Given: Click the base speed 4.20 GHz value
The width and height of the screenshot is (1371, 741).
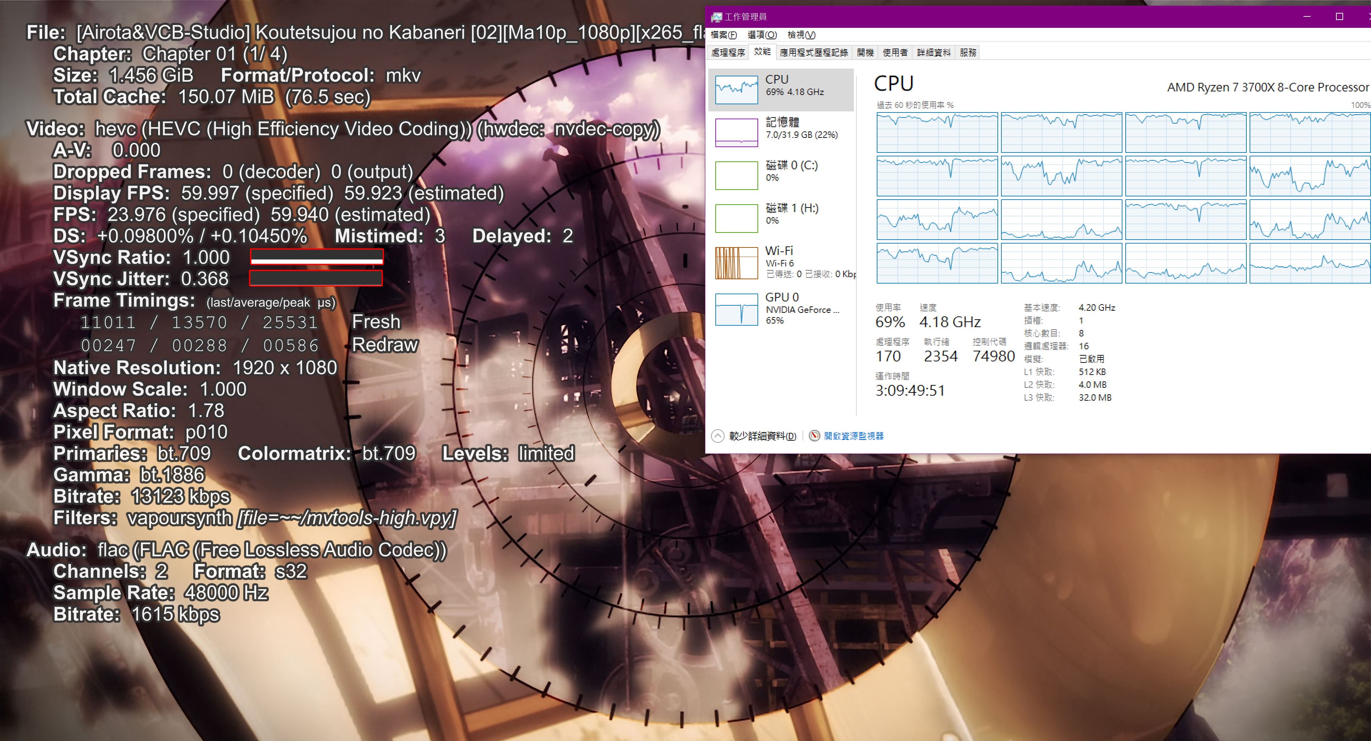Looking at the screenshot, I should [x=1097, y=308].
